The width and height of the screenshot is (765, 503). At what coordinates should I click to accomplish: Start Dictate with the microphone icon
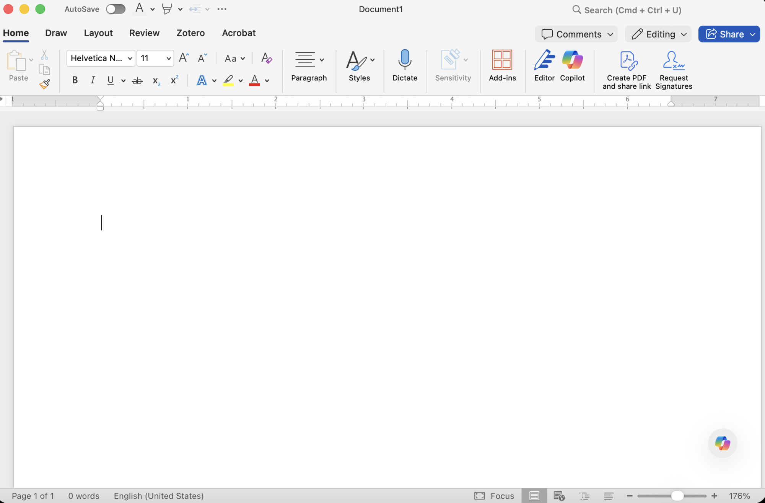[x=405, y=60]
